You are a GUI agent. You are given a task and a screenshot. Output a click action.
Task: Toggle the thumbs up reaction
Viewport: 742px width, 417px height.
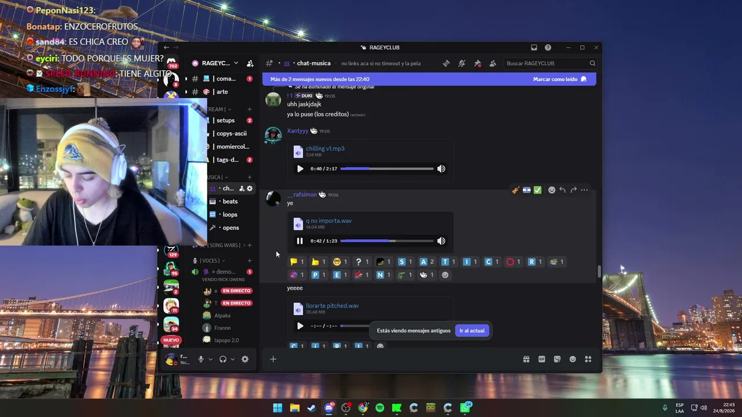(x=318, y=262)
